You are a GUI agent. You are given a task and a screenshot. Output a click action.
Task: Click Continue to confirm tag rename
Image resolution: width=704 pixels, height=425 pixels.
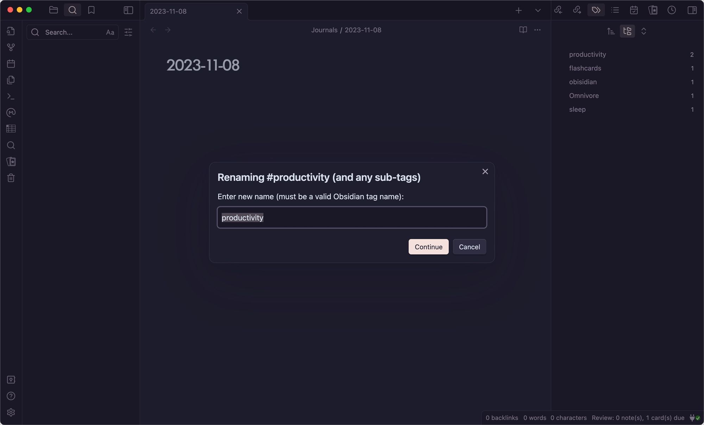coord(428,246)
